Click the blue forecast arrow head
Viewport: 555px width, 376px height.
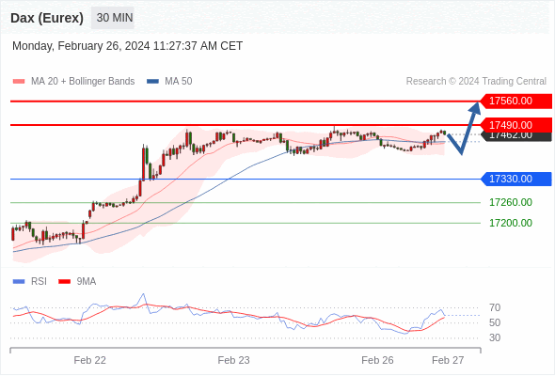coord(475,107)
